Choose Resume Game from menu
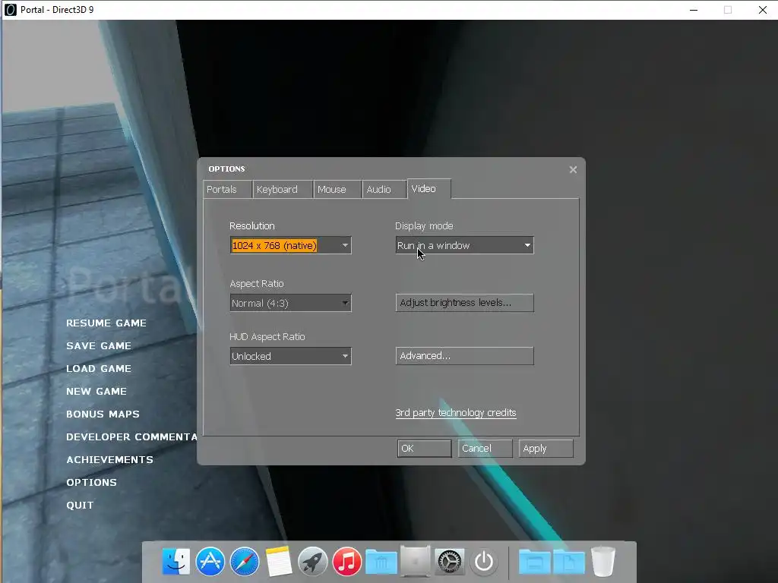This screenshot has width=778, height=583. point(106,323)
